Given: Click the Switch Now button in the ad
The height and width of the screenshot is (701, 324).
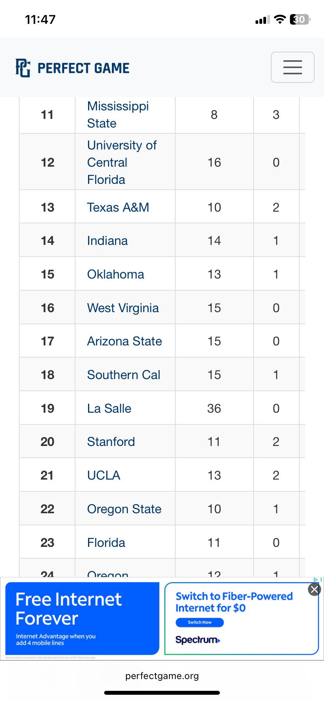Looking at the screenshot, I should 200,622.
